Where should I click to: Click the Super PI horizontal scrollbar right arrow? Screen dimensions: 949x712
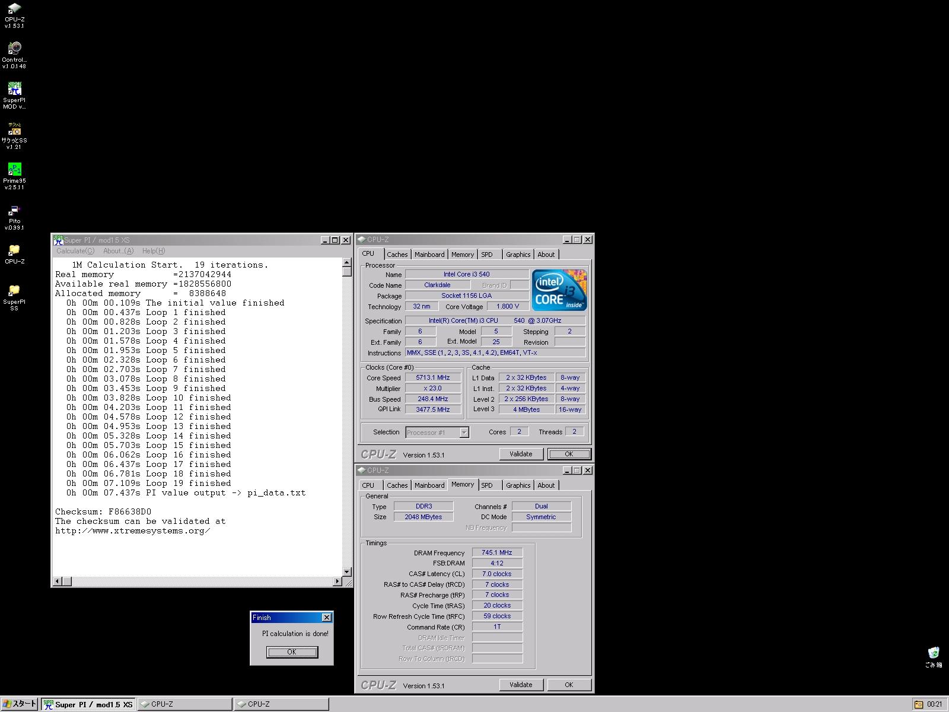point(337,581)
